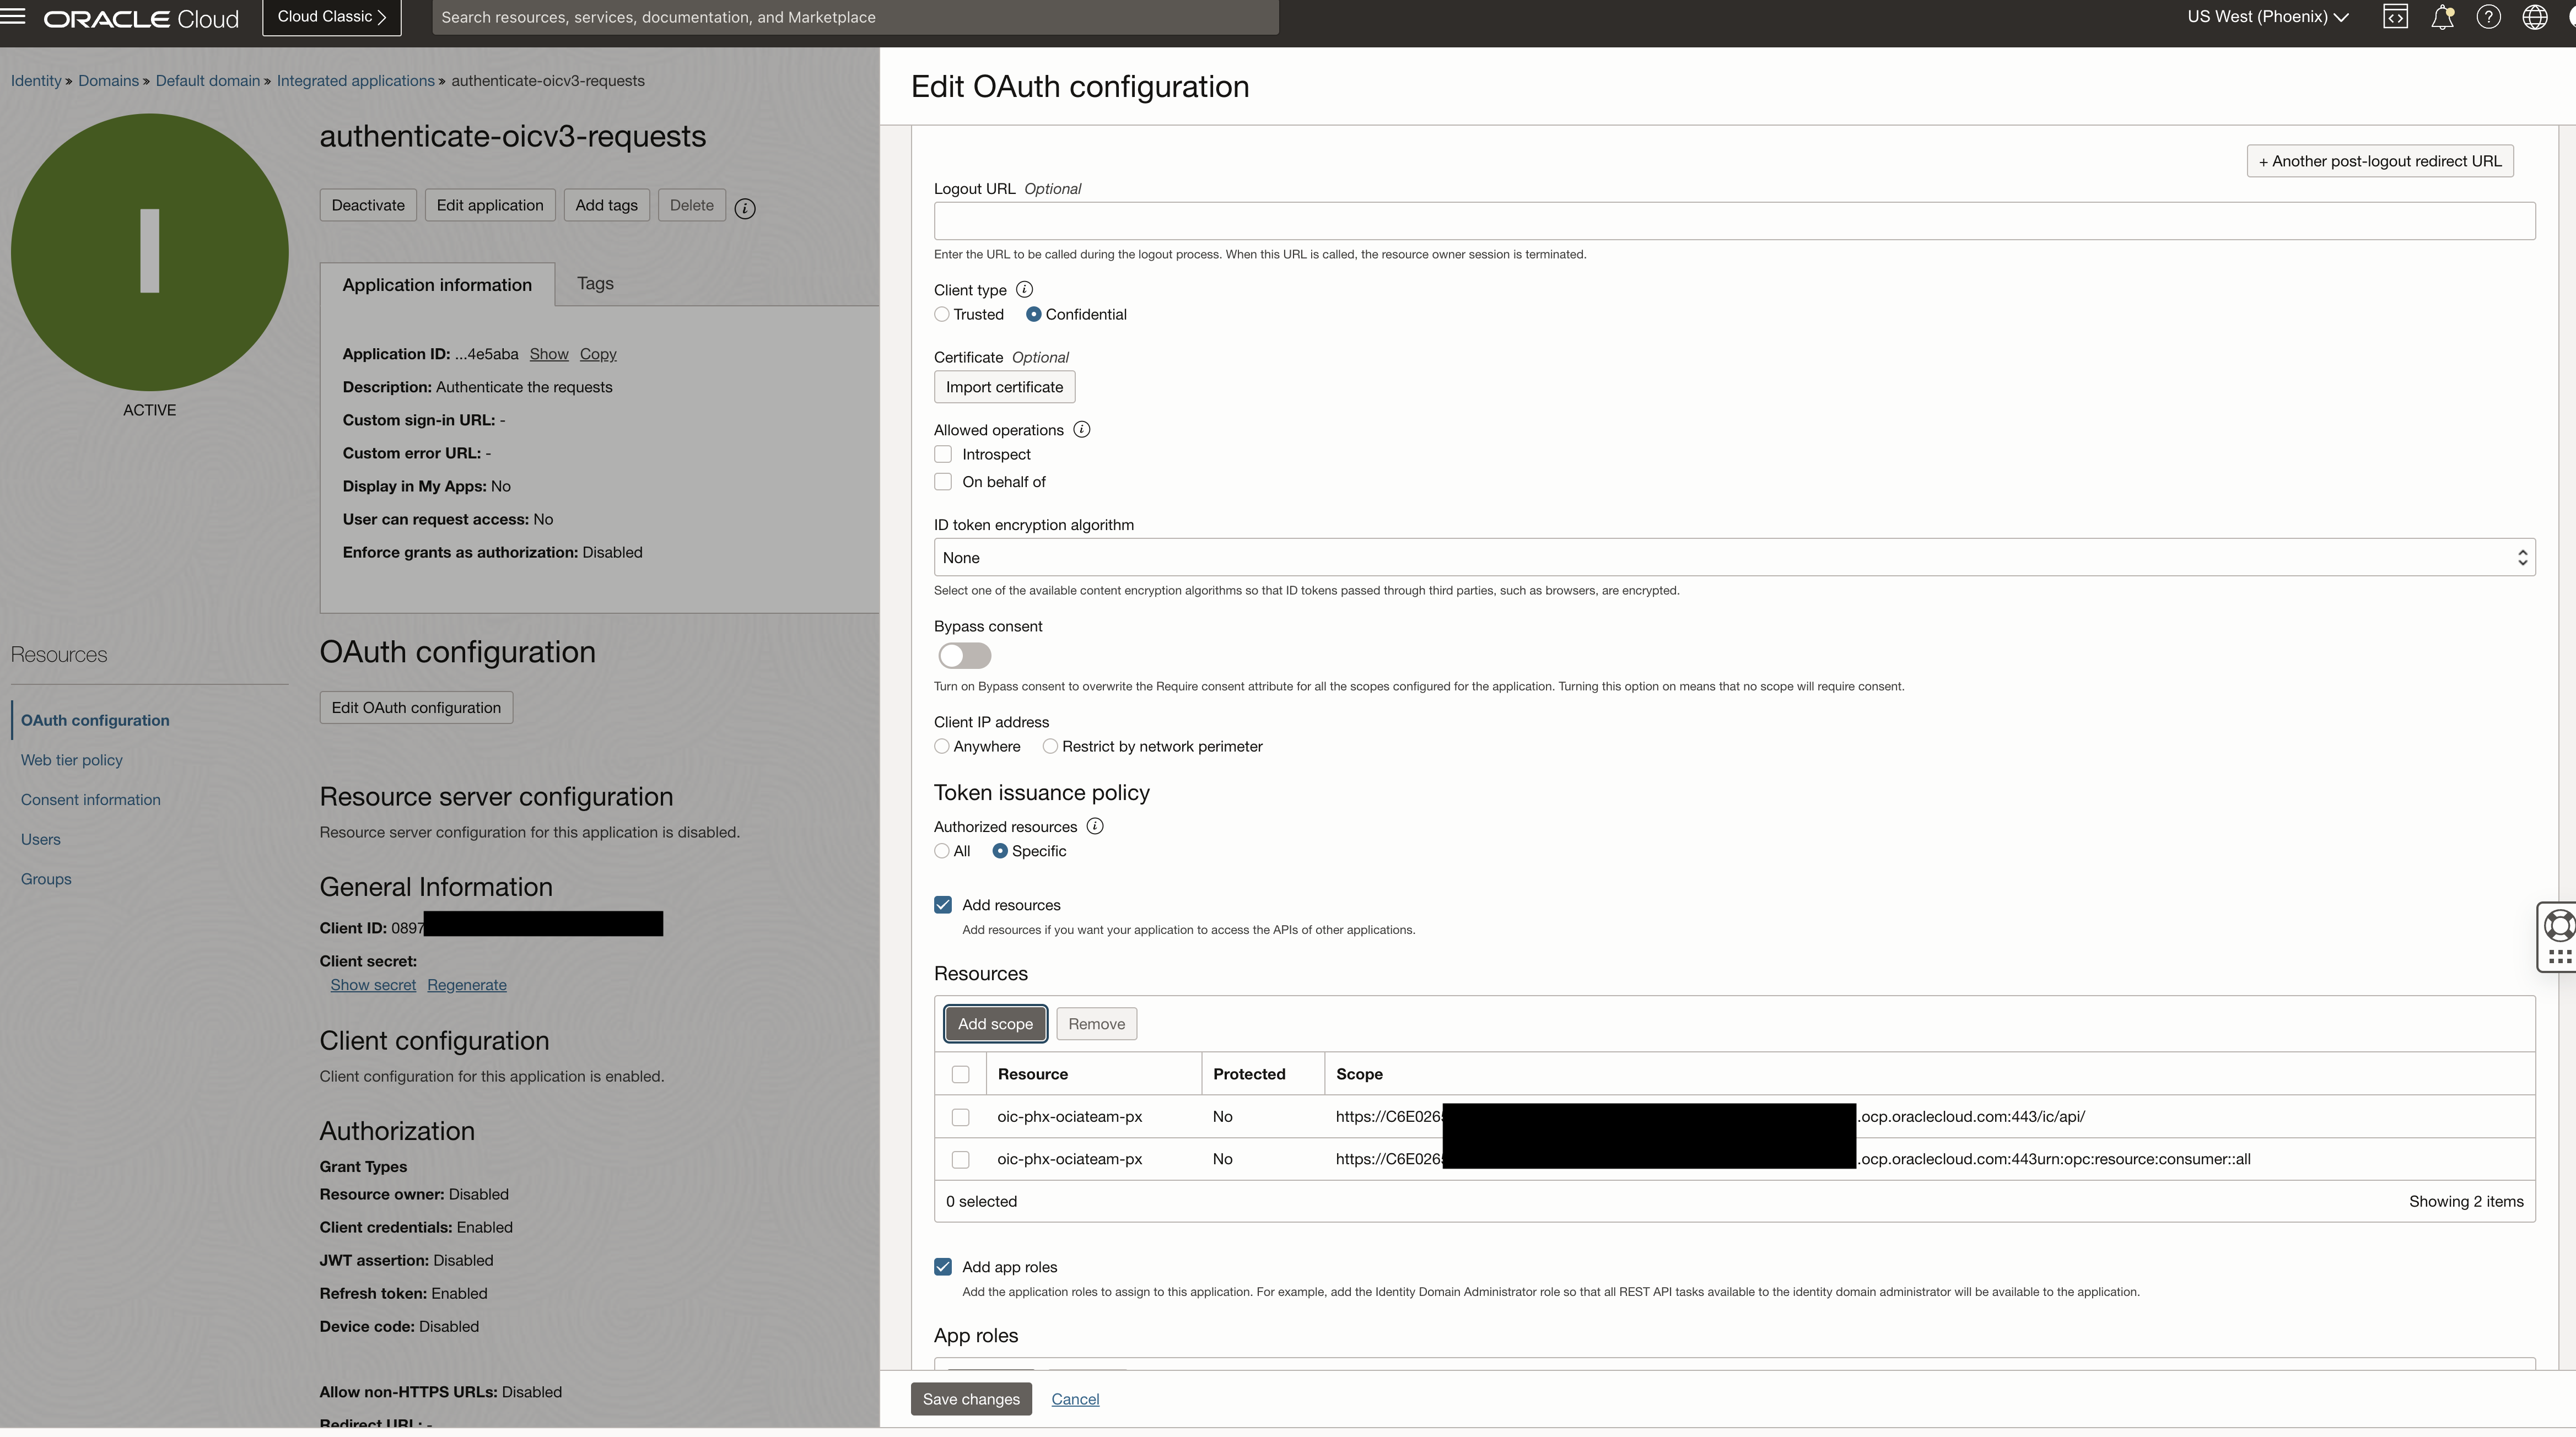Open the language globe icon

click(x=2534, y=17)
